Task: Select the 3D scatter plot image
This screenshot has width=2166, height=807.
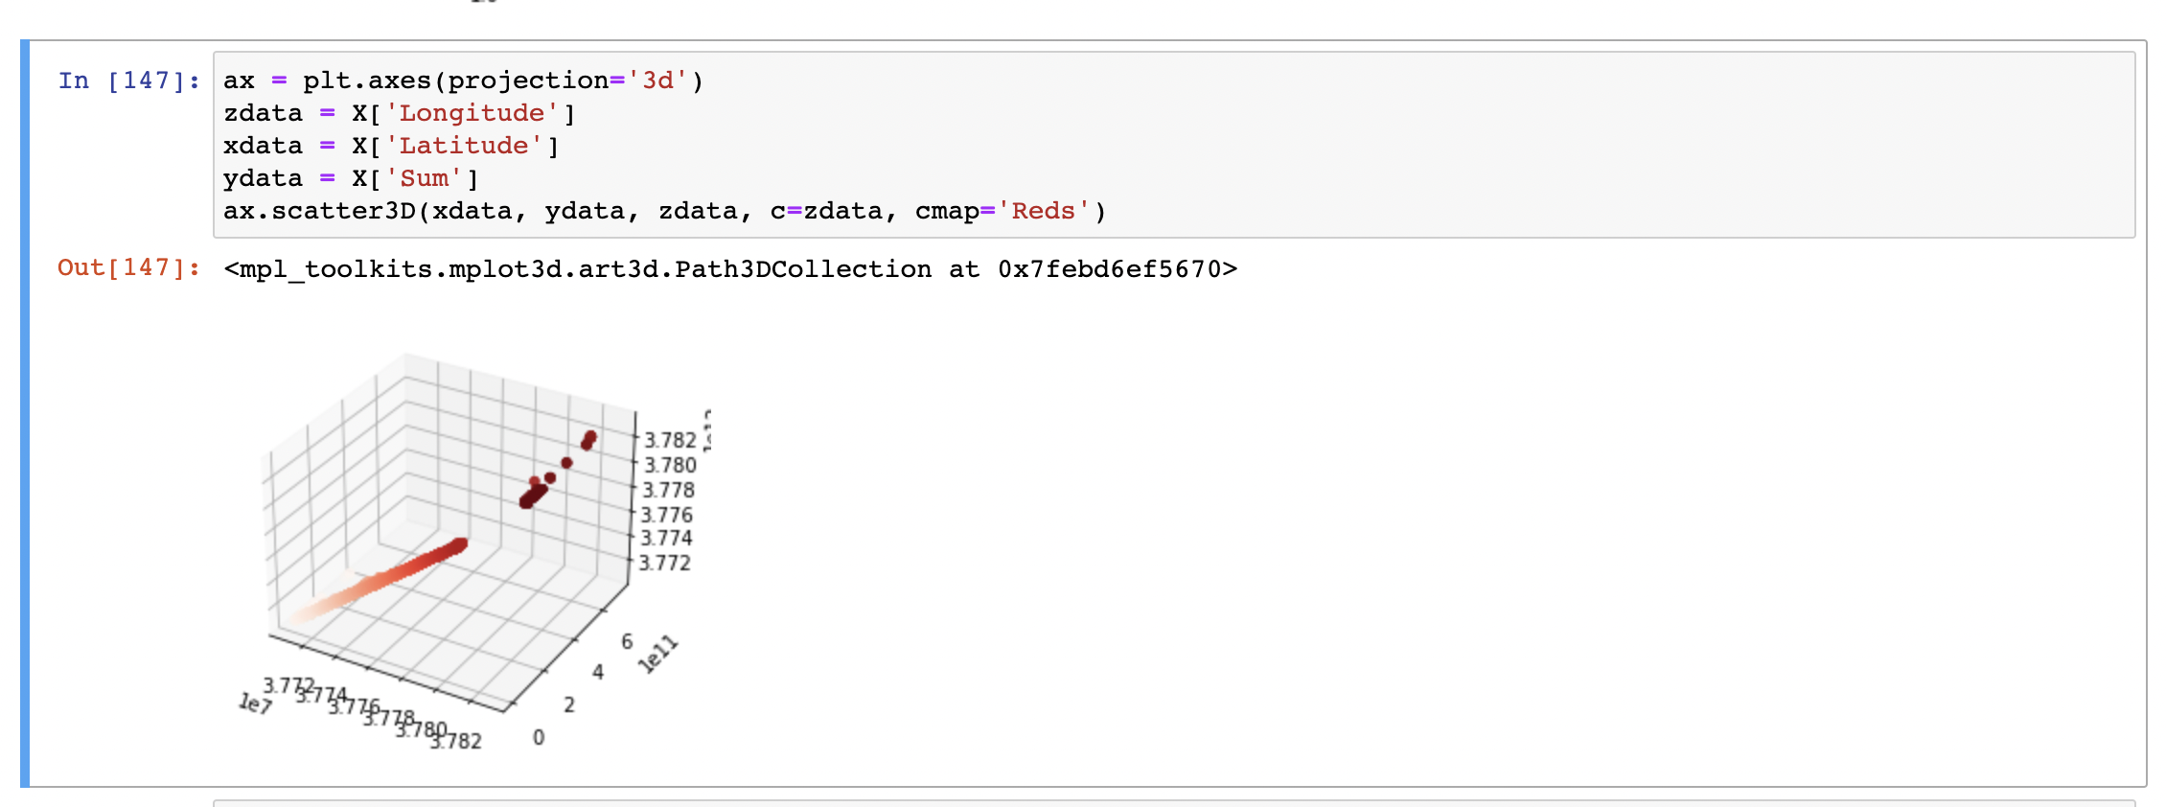Action: [474, 551]
